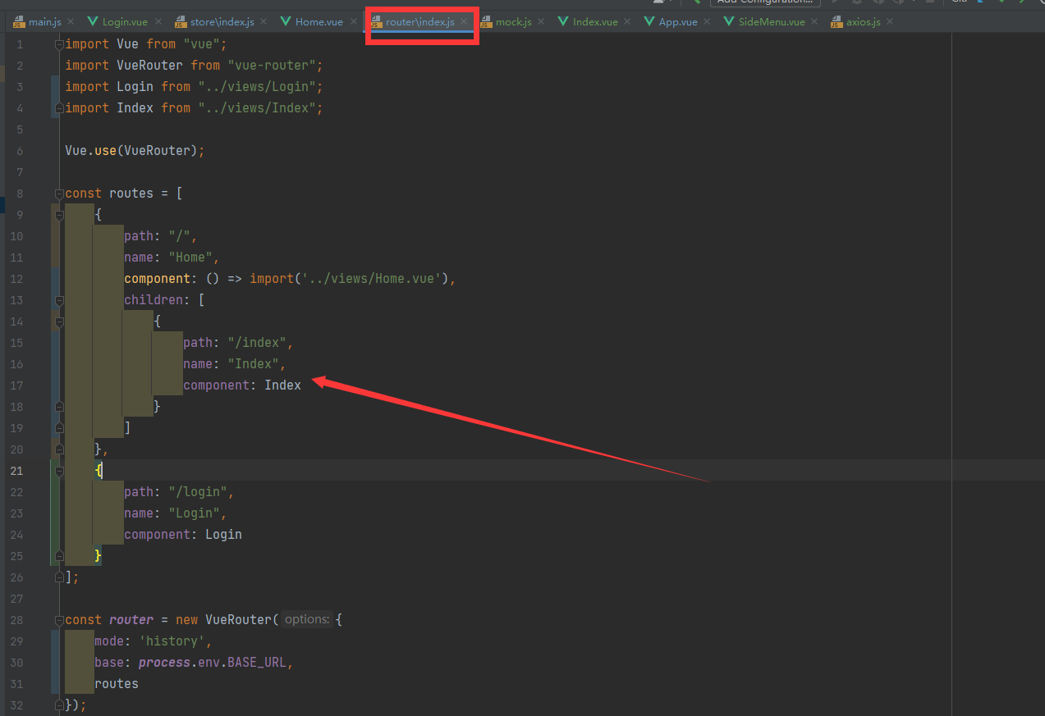The height and width of the screenshot is (716, 1045).
Task: Click the fold end marker at line 26
Action: [59, 577]
